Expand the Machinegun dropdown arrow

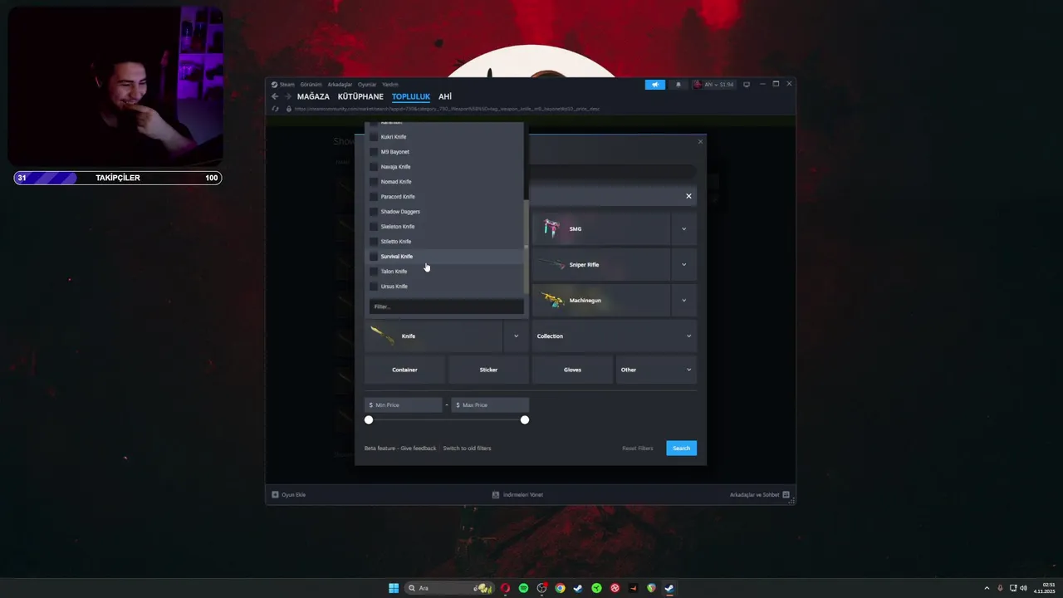tap(683, 301)
